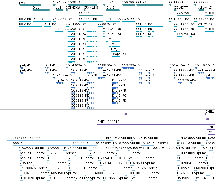Click the CG9799-PA CDS glyph
The width and height of the screenshot is (215, 182).
(x=128, y=68)
